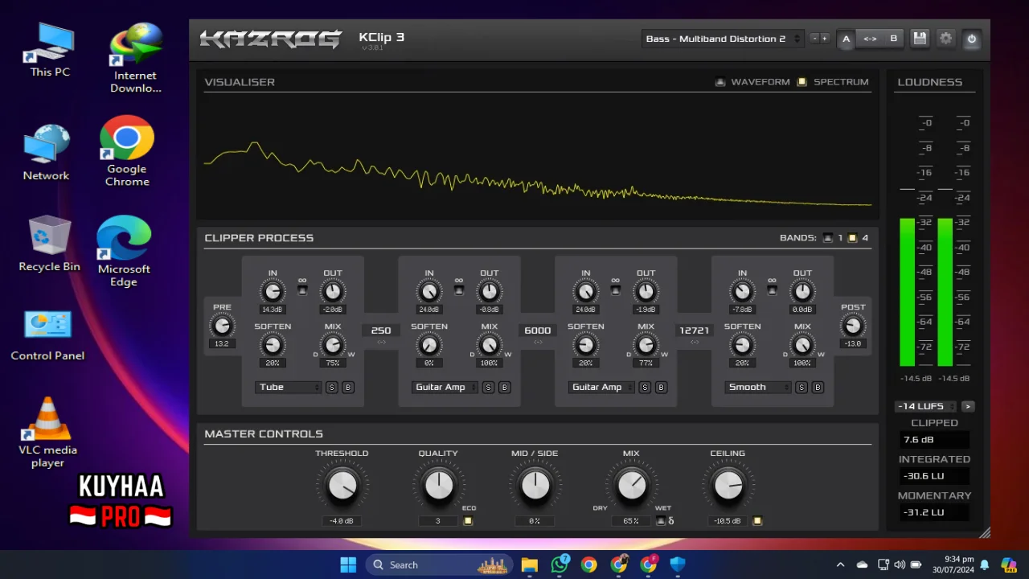Open the -14 LUFS target dropdown
Screen dimensions: 1029x579
(x=925, y=406)
